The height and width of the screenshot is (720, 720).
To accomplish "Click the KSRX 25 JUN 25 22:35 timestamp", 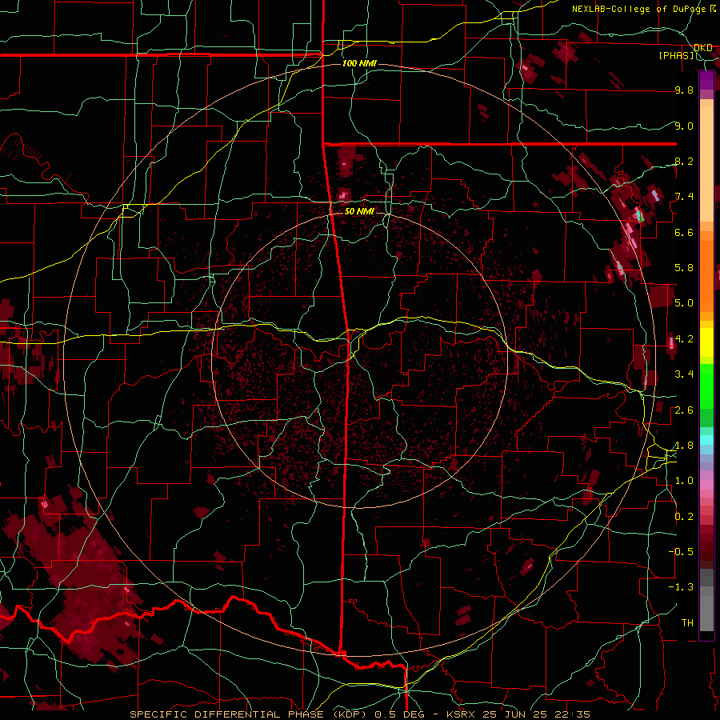I will coord(518,714).
